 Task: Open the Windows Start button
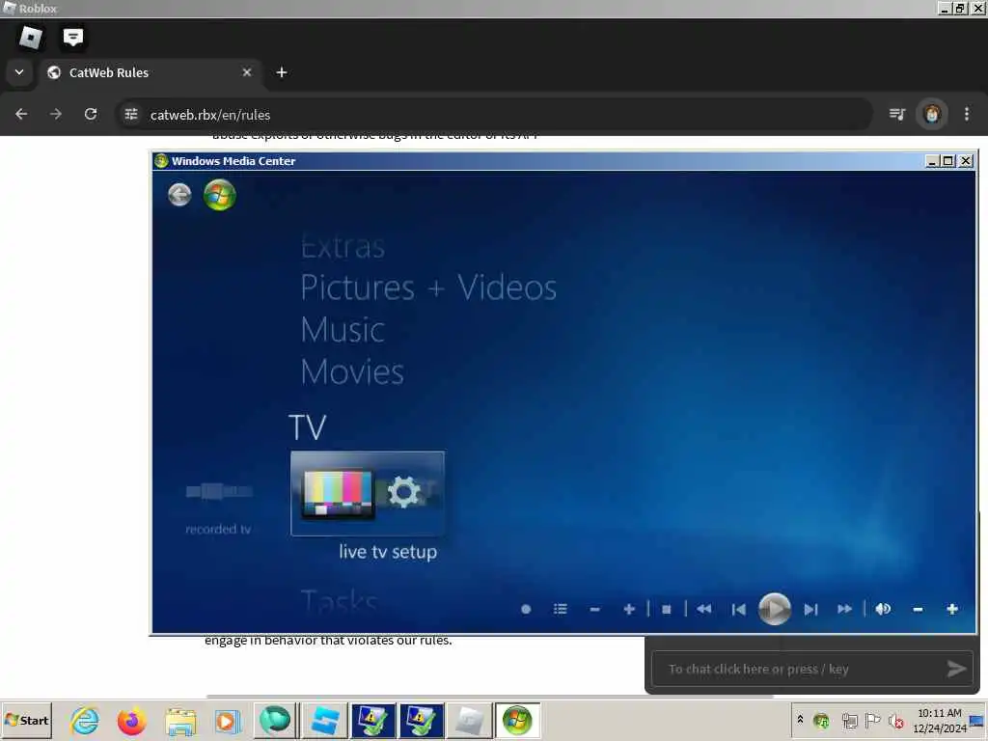[26, 720]
